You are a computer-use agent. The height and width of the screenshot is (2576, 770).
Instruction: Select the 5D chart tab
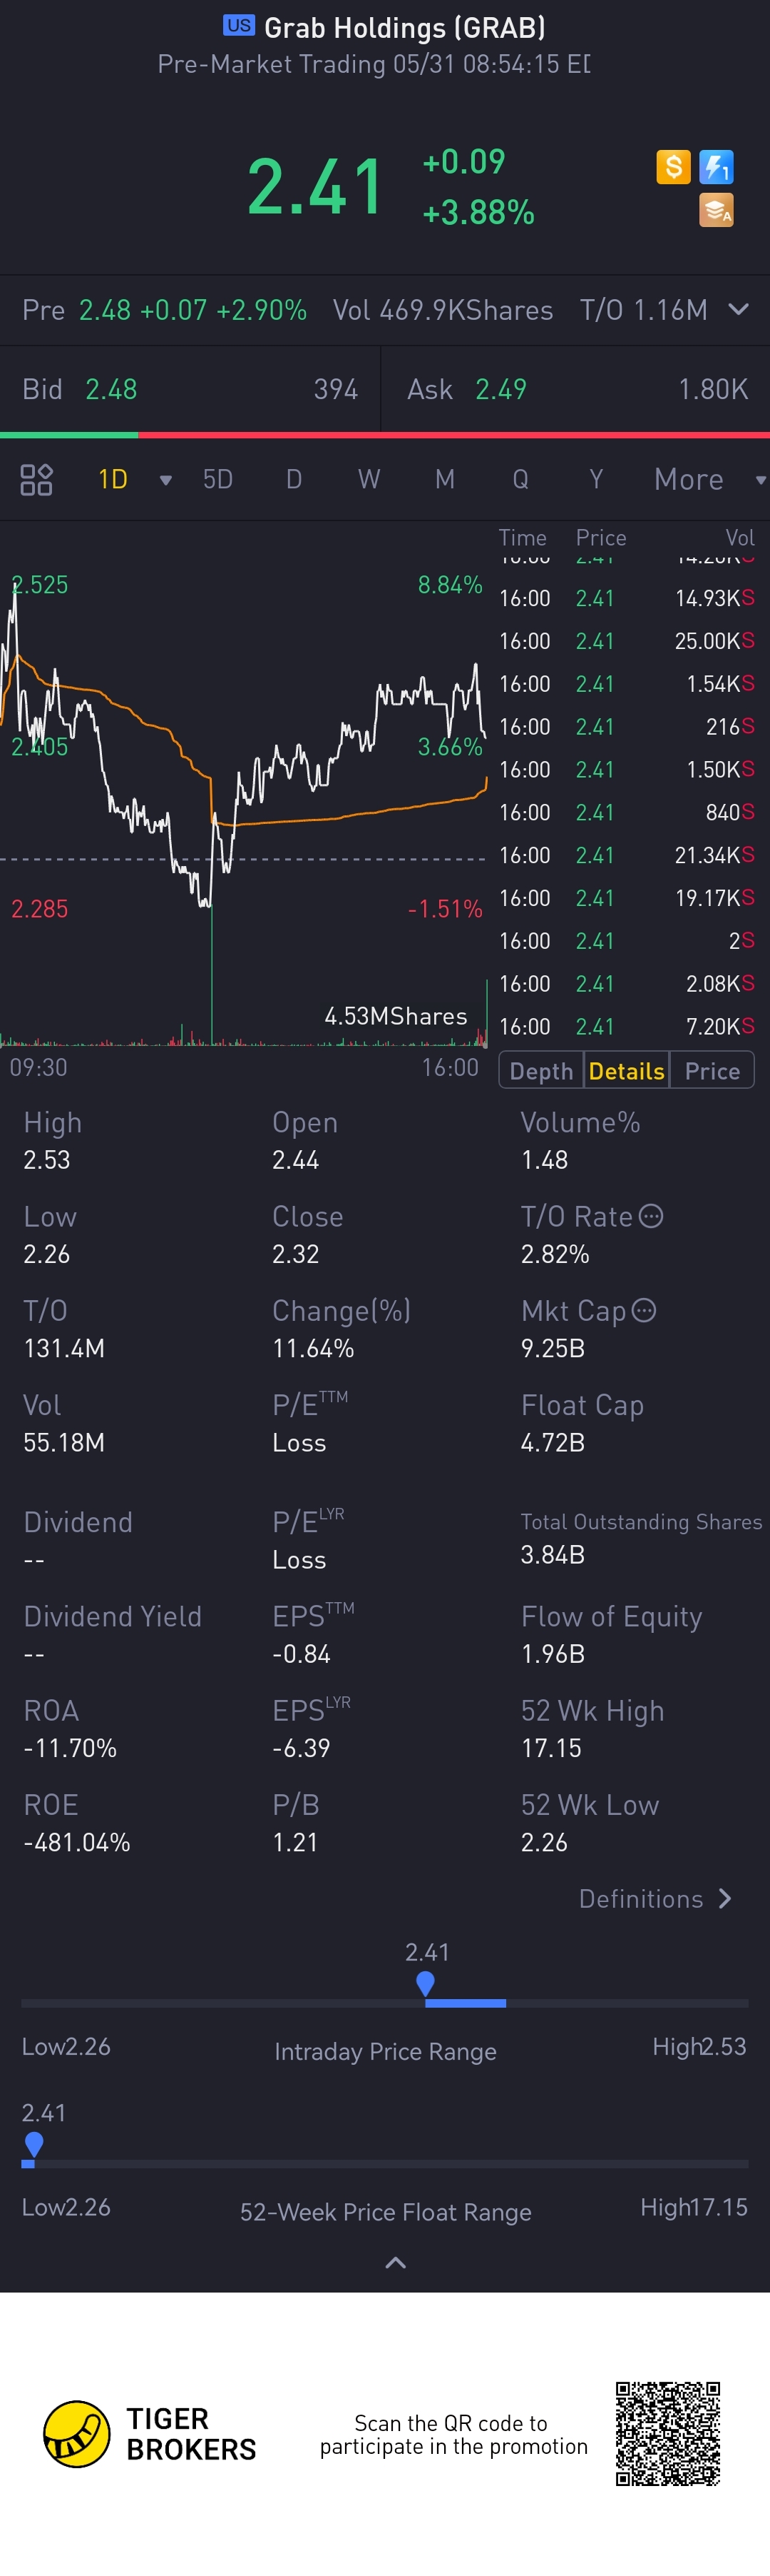(217, 479)
